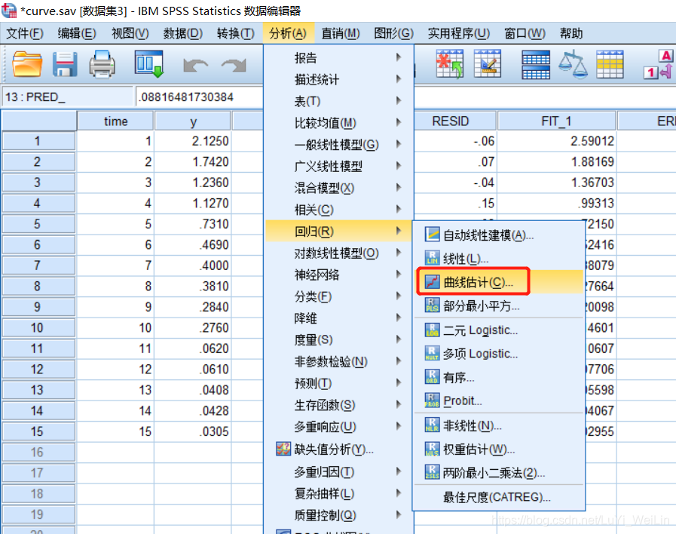Expand the 预测(T) Forecasting submenu
Screen dimensions: 676x534
pos(339,383)
